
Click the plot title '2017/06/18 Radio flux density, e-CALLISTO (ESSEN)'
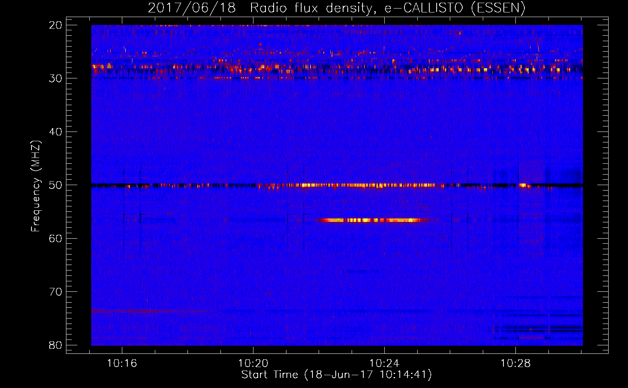pos(337,8)
